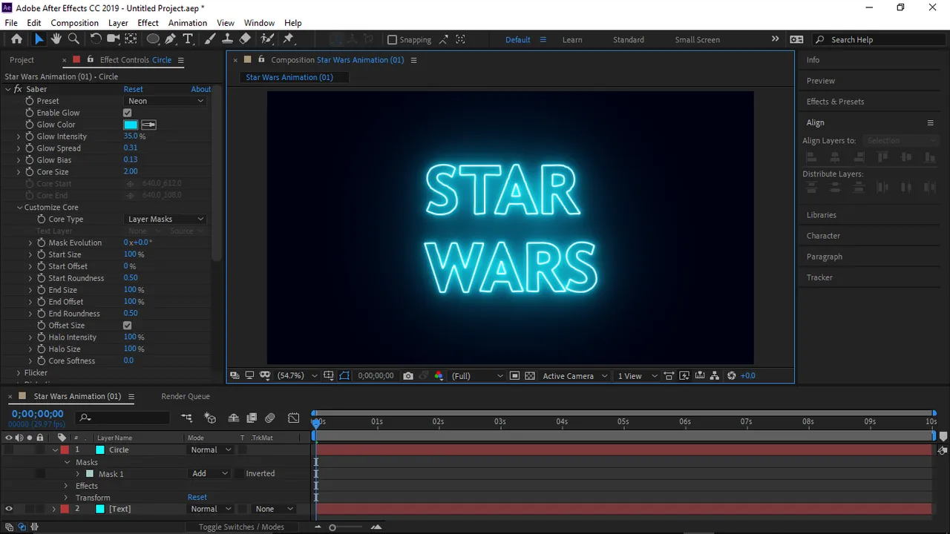Click the Reset Exposure icon
This screenshot has height=534, width=950.
(732, 376)
